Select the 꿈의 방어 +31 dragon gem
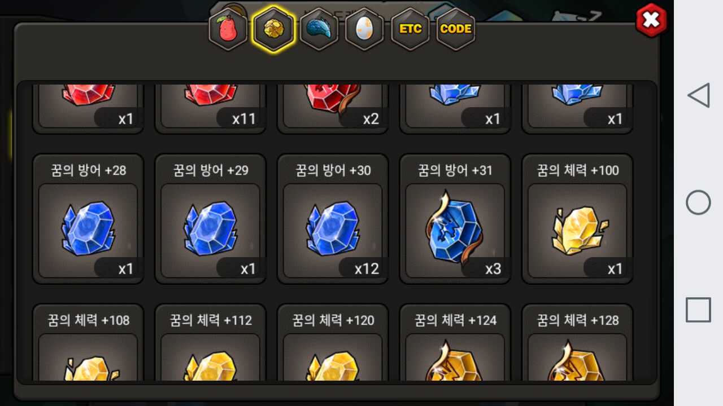 point(455,219)
